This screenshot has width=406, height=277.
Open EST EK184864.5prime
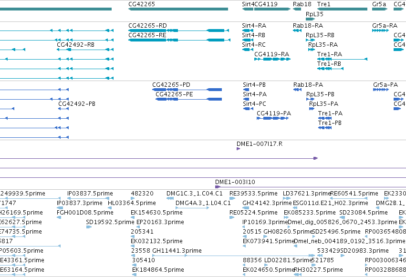pyautogui.click(x=134, y=275)
